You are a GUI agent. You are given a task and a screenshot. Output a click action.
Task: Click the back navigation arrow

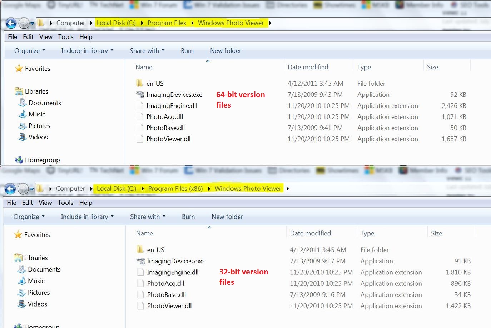pos(11,23)
